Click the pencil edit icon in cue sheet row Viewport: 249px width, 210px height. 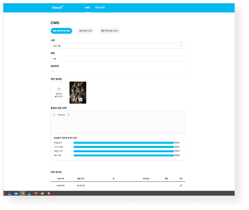click(x=181, y=185)
